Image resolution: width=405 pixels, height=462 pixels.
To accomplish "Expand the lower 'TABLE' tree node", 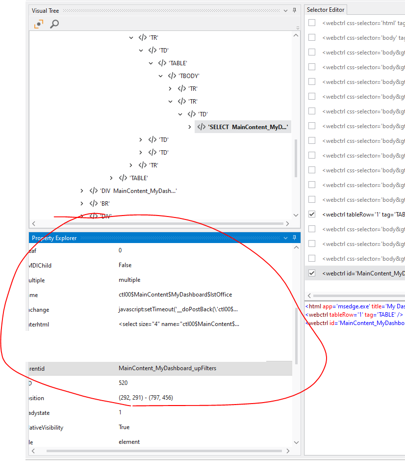I will (x=111, y=178).
